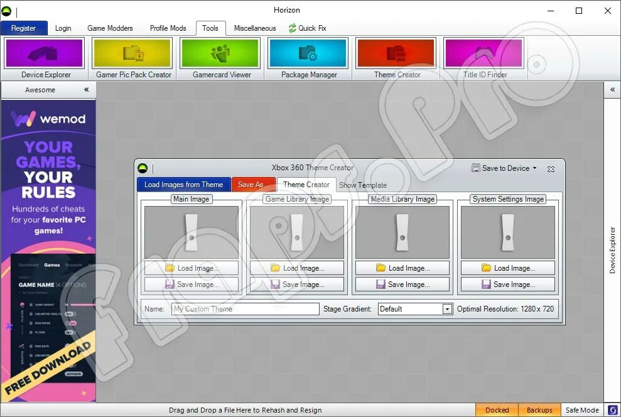Click the Xbox 360 Theme Creator window logo

tap(143, 168)
